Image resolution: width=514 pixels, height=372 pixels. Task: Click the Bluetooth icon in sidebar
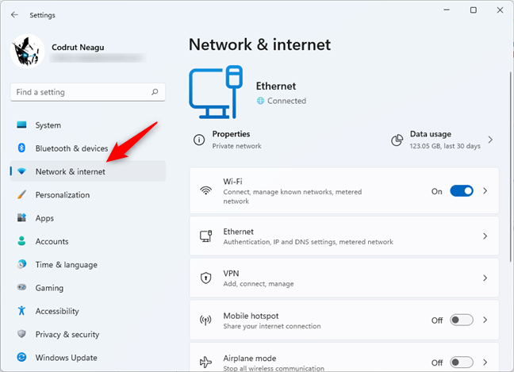(21, 148)
